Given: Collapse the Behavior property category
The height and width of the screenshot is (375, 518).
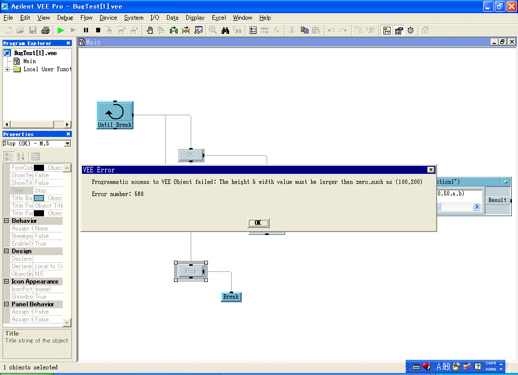Looking at the screenshot, I should click(7, 221).
